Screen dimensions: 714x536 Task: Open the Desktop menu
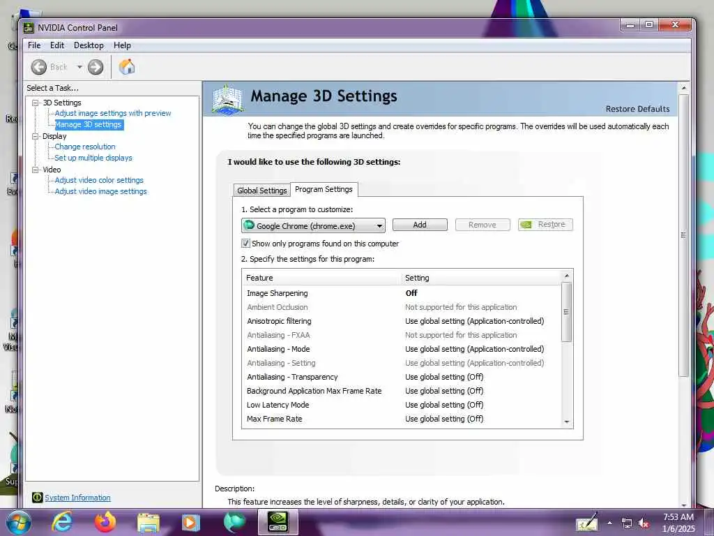pos(89,45)
